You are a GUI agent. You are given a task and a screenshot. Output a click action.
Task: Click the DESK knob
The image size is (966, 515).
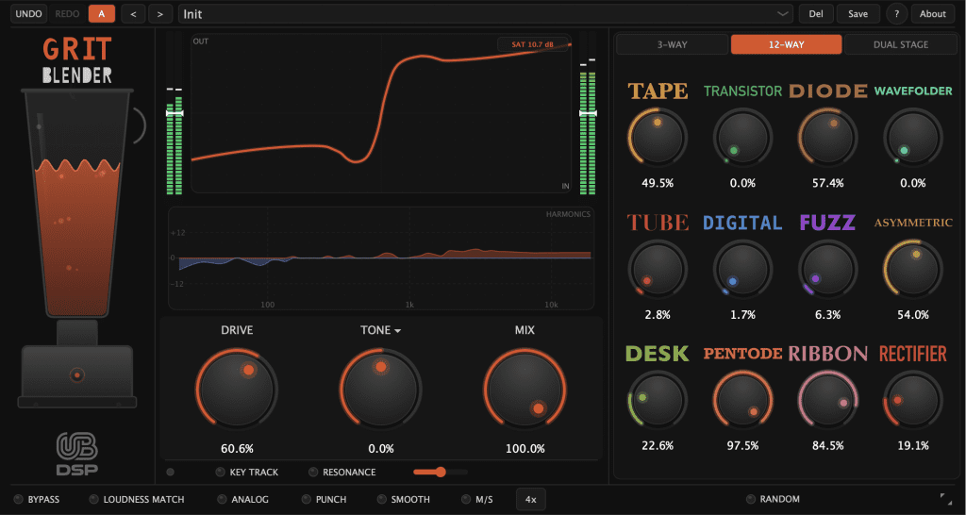point(658,400)
